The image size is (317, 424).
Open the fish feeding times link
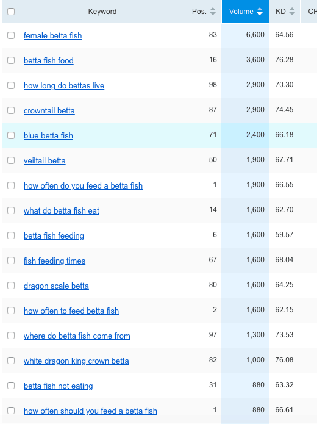click(55, 261)
